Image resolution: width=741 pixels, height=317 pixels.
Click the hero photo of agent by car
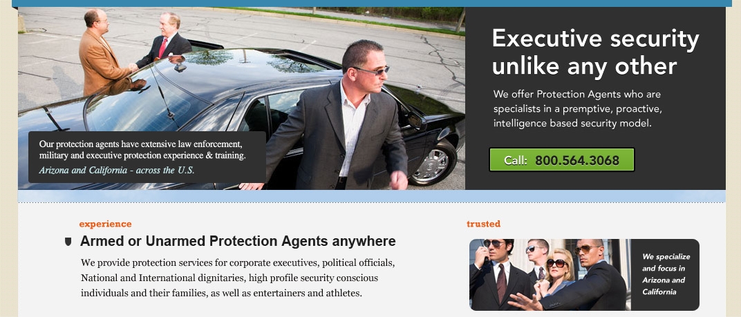[x=241, y=98]
